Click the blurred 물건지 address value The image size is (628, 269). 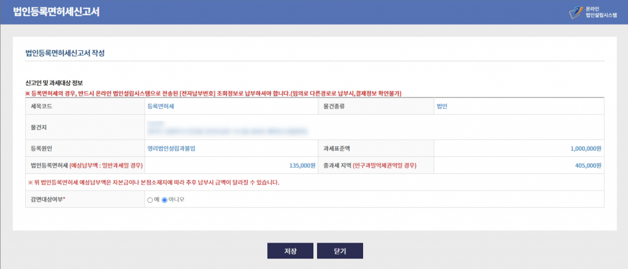pyautogui.click(x=228, y=127)
